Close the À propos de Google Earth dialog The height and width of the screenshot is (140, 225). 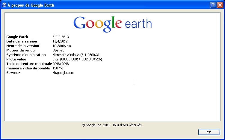[x=220, y=5]
